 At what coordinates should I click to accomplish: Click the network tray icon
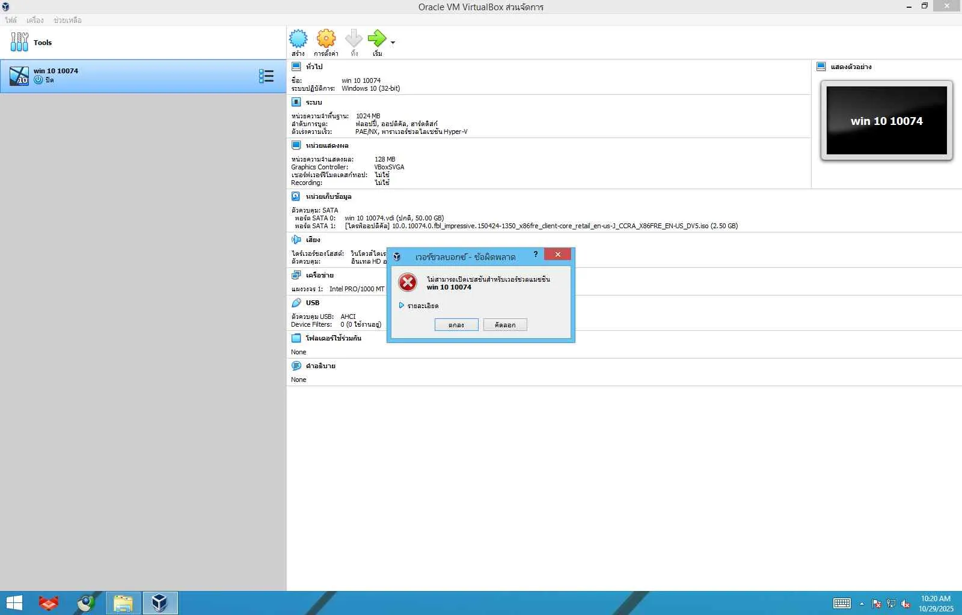point(891,604)
